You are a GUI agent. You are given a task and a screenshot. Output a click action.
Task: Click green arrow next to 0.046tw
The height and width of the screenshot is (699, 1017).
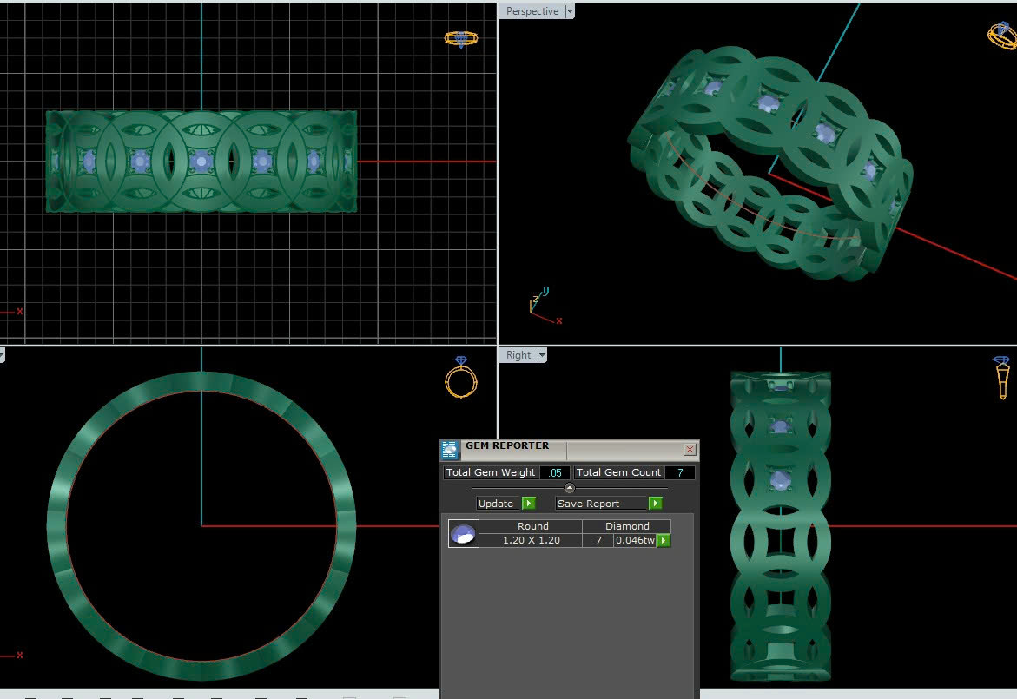pos(664,541)
